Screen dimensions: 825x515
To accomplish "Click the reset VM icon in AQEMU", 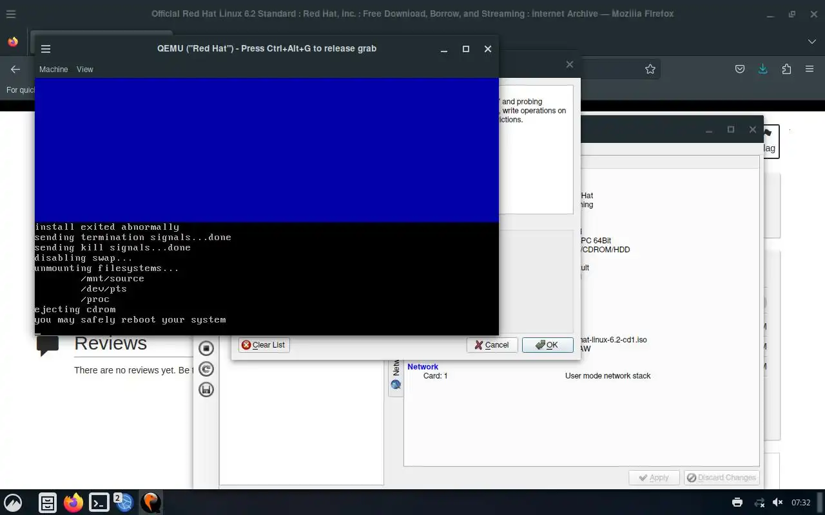I will [x=206, y=369].
